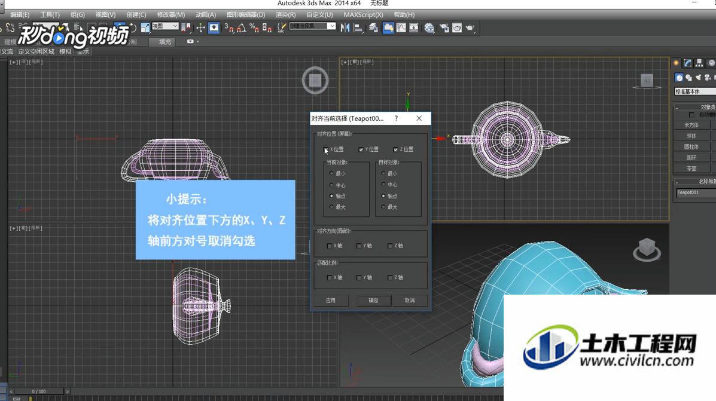Select 中心 under 当前对象

pyautogui.click(x=331, y=185)
